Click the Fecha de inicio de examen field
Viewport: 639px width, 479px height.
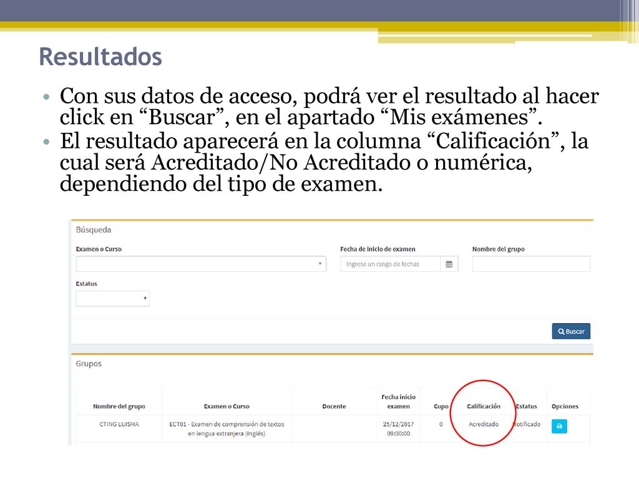pyautogui.click(x=391, y=264)
